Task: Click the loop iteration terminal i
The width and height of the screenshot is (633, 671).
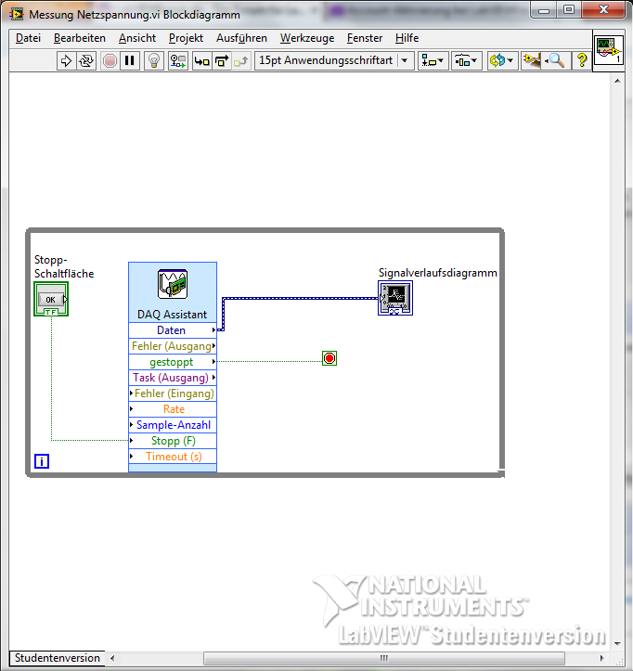Action: click(x=42, y=461)
